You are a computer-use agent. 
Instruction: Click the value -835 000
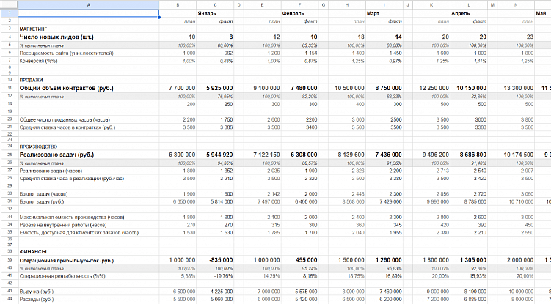click(220, 260)
